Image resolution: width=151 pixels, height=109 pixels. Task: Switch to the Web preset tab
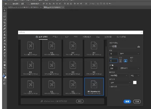click(98, 37)
